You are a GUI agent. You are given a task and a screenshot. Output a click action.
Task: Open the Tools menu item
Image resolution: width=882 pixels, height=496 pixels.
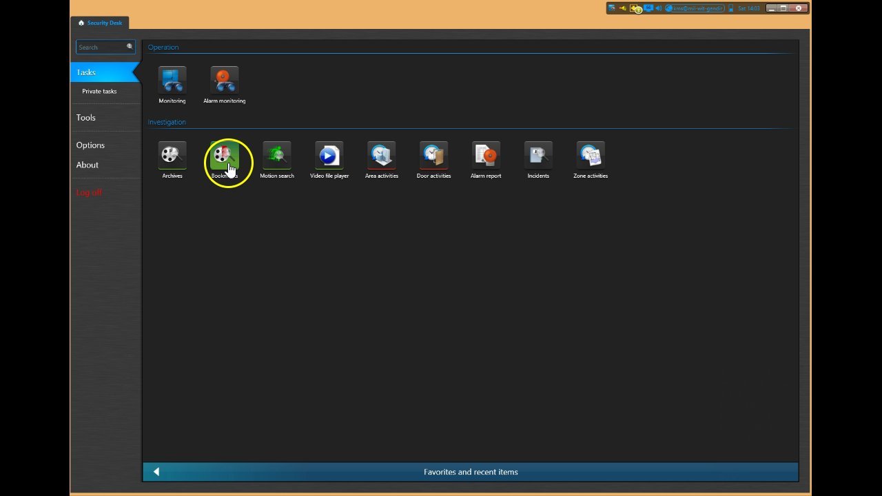(86, 118)
